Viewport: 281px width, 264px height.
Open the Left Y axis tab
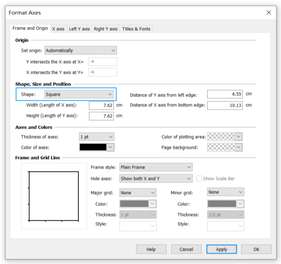pyautogui.click(x=79, y=29)
